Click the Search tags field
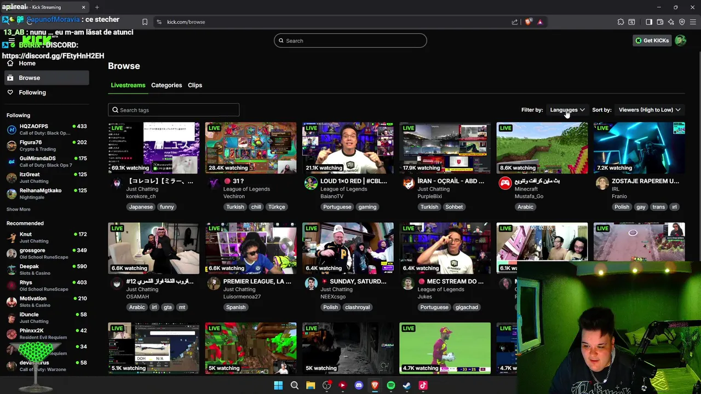Image resolution: width=701 pixels, height=394 pixels. tap(174, 110)
